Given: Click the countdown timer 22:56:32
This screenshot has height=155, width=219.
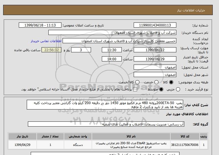Looking at the screenshot, I should click(x=51, y=50).
